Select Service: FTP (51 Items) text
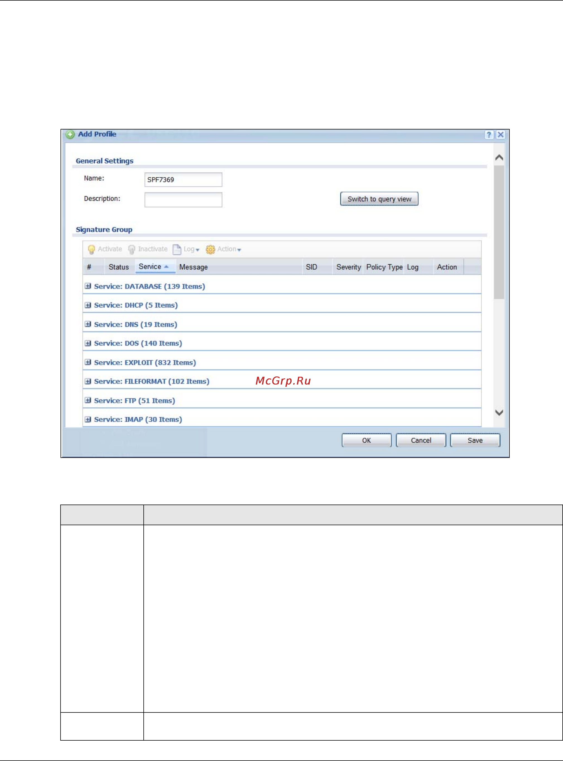 [135, 401]
